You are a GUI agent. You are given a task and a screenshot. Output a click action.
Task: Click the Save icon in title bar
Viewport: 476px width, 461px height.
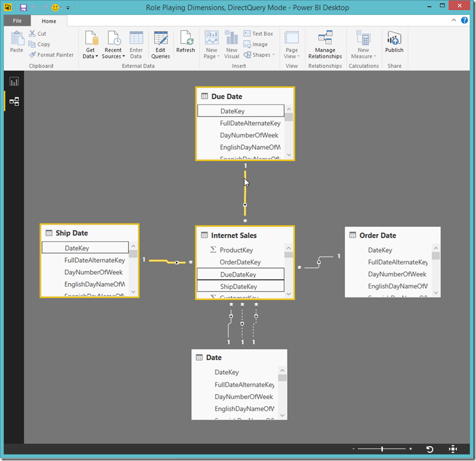[x=23, y=7]
